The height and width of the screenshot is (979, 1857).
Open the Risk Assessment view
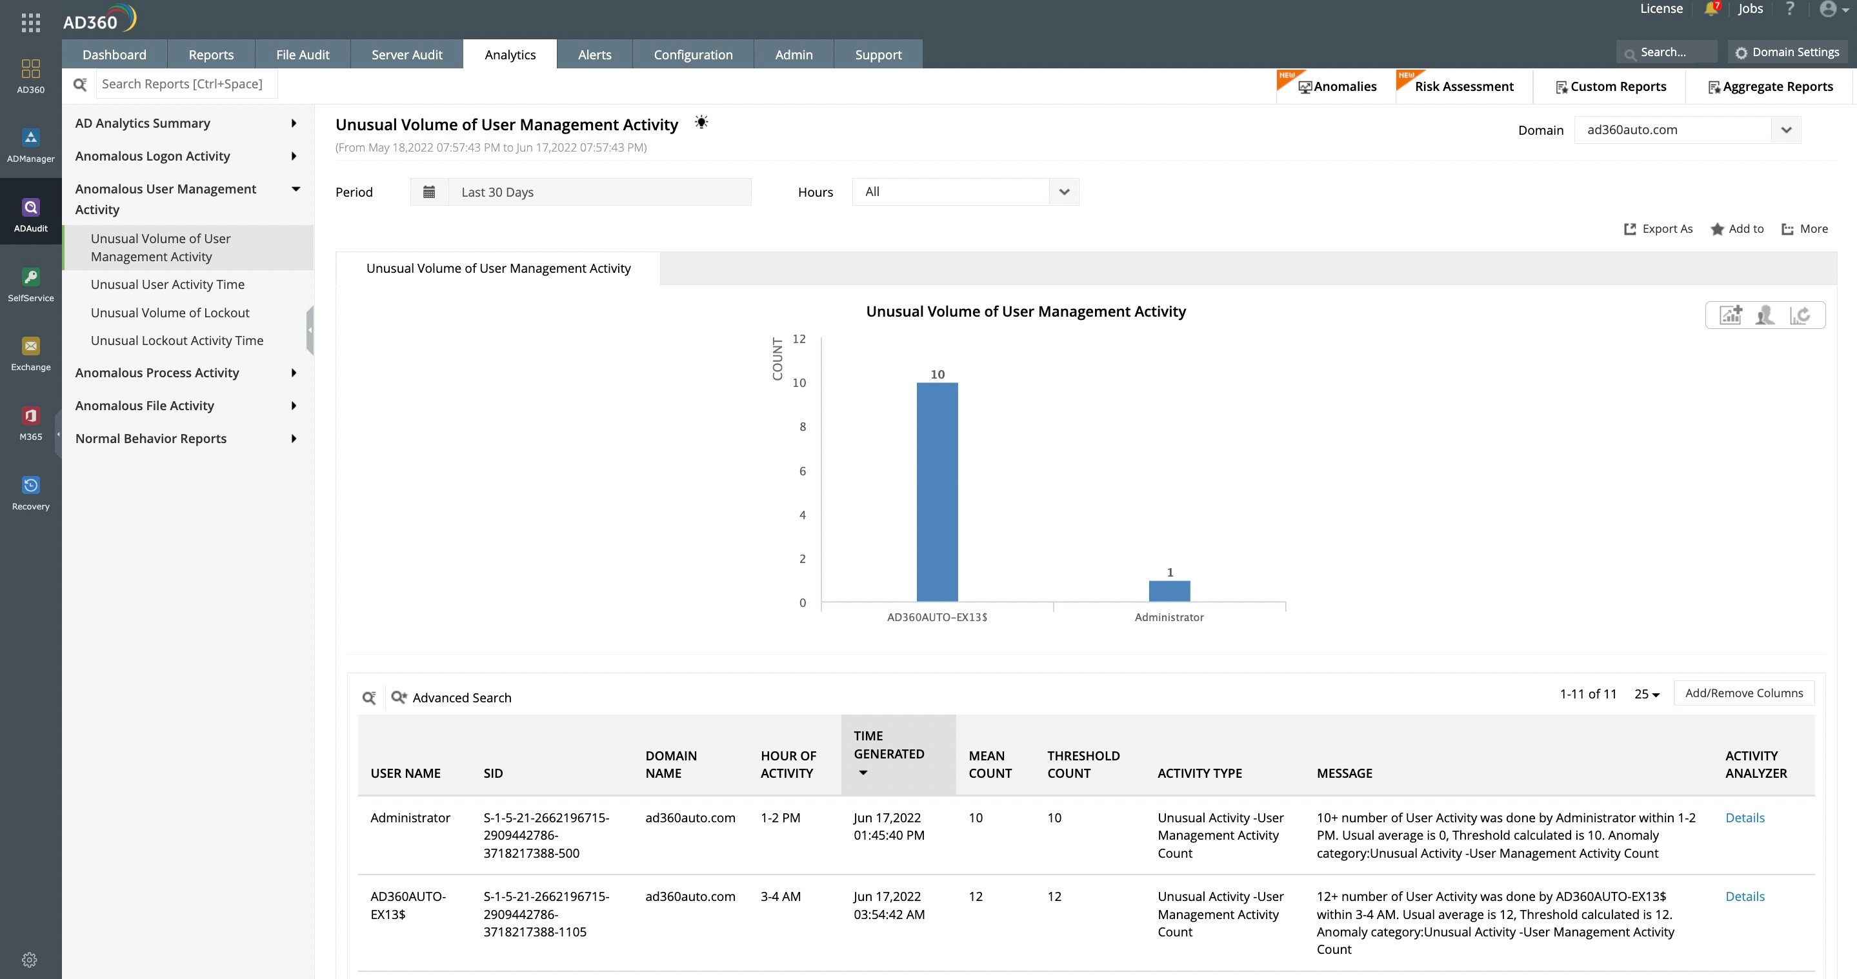1463,86
